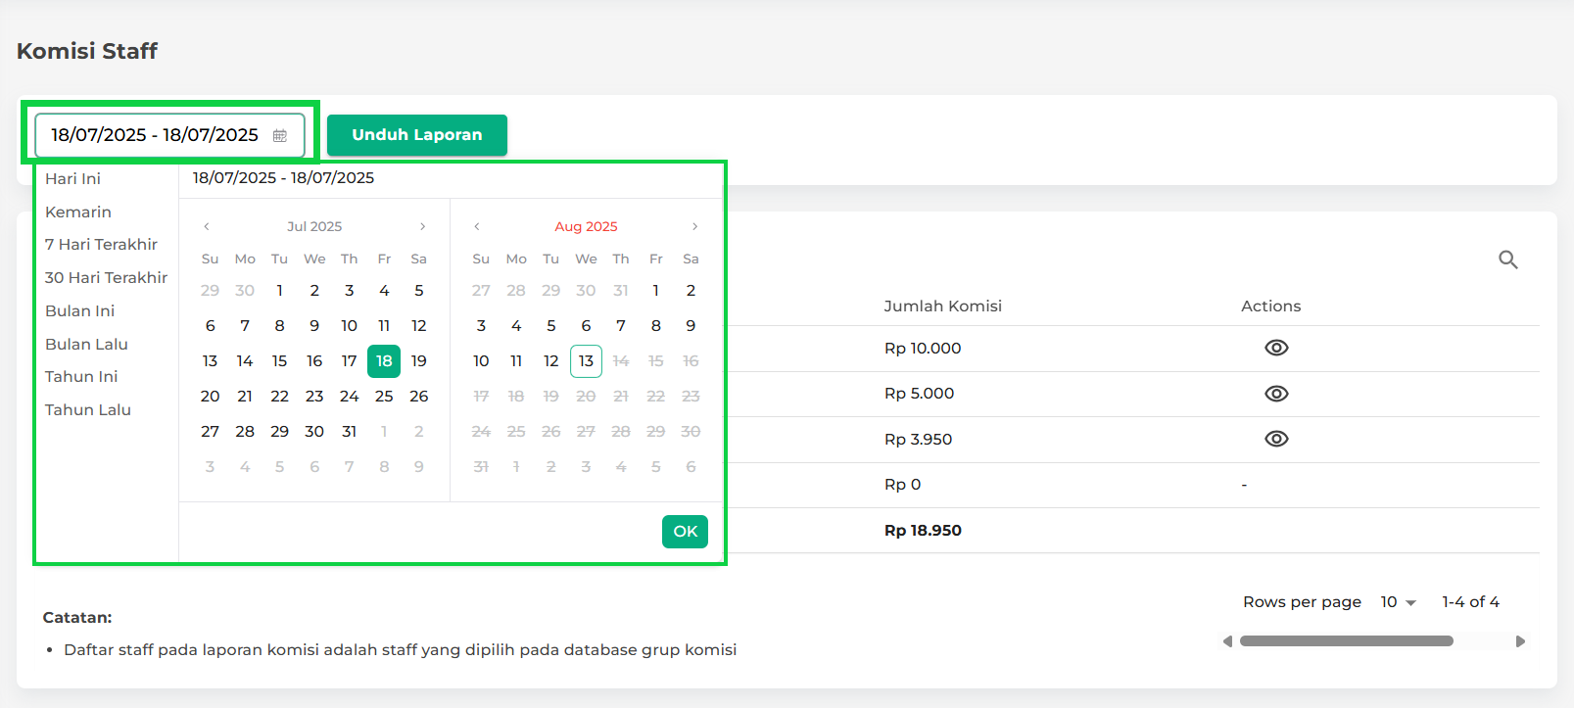View details eye icon for Rp 5.000
The width and height of the screenshot is (1574, 708).
[x=1276, y=394]
